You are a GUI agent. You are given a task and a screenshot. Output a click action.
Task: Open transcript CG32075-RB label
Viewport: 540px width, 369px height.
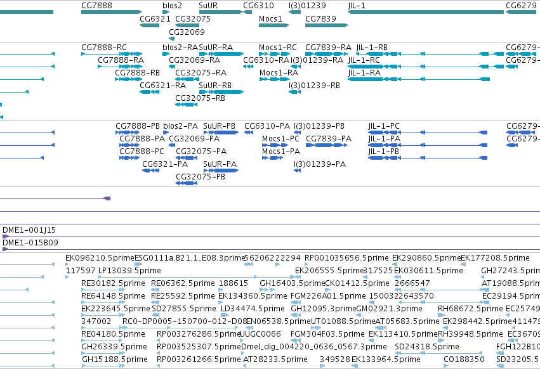click(200, 98)
